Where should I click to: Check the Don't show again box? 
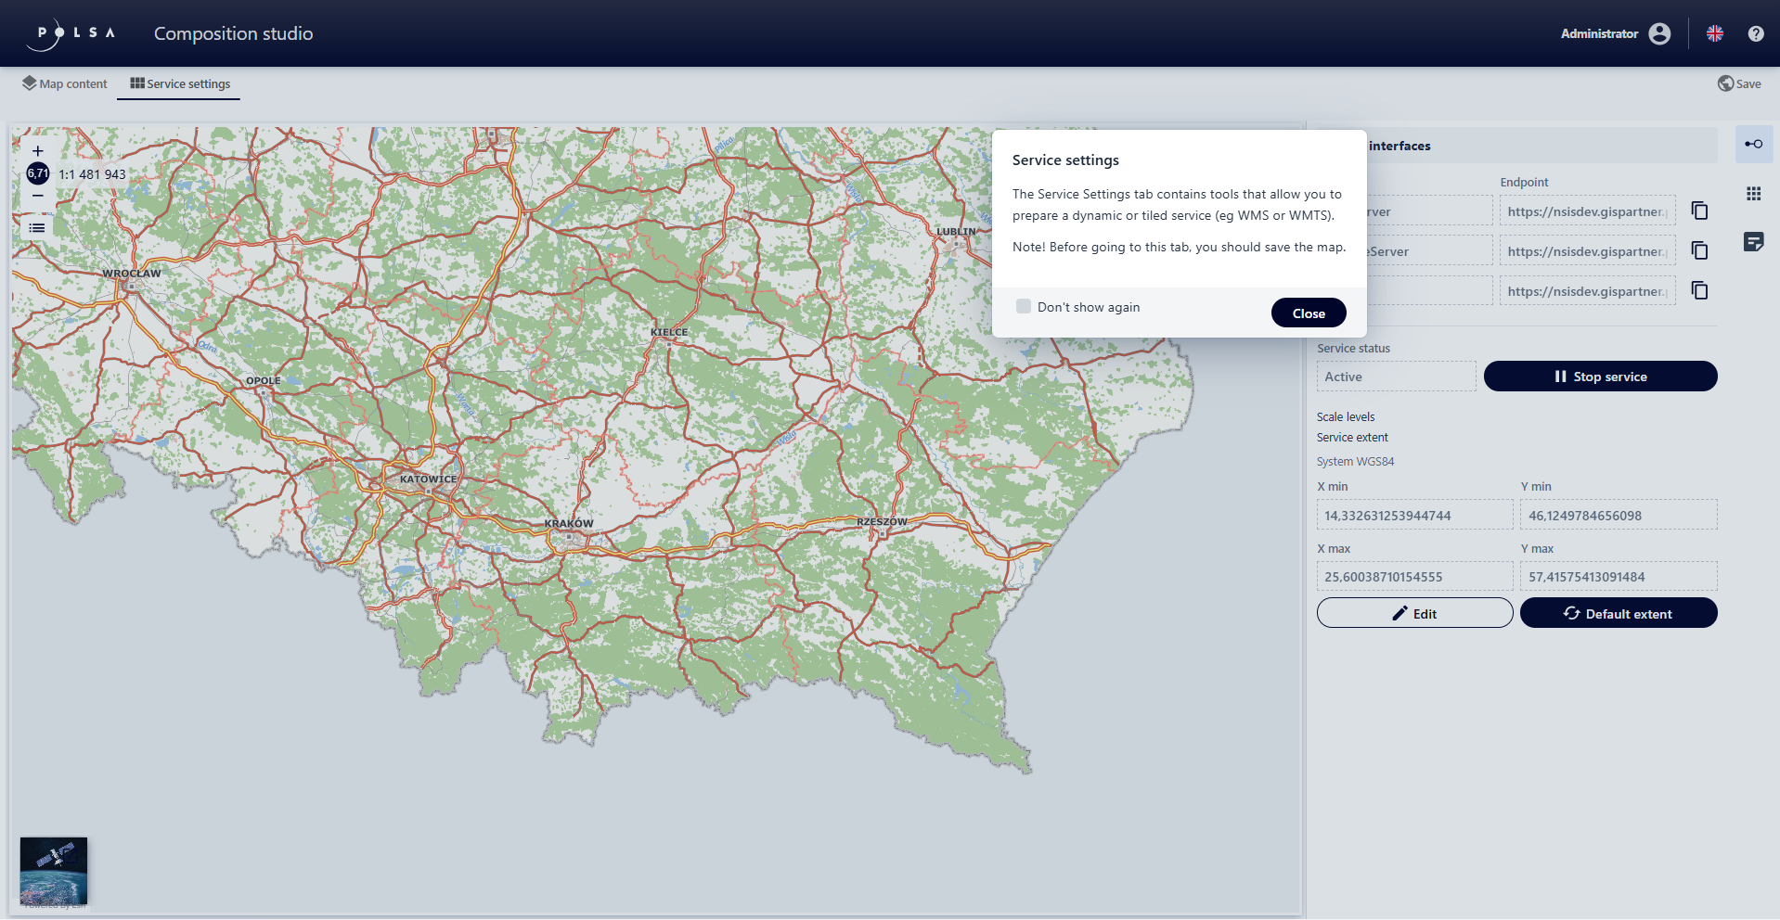[1024, 307]
